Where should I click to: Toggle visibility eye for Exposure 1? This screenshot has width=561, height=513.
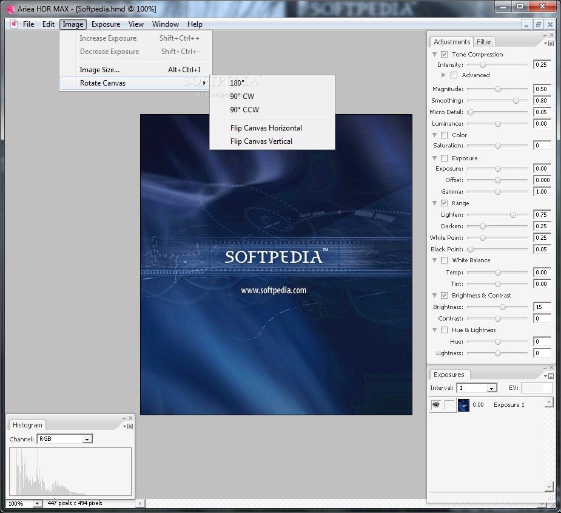tap(436, 405)
